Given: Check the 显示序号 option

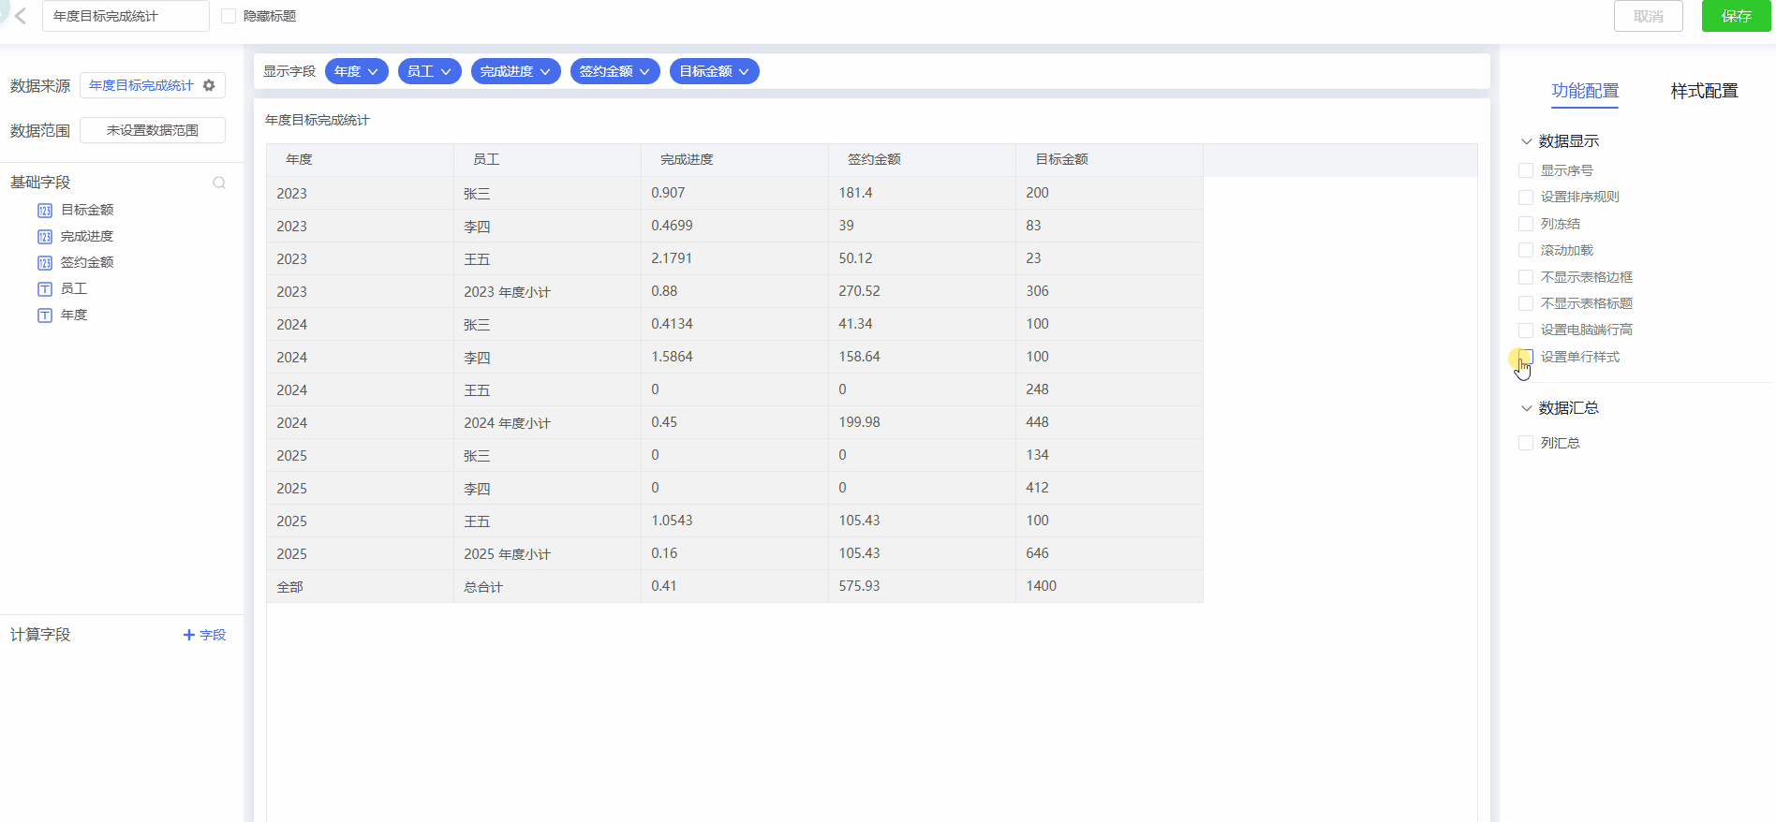Looking at the screenshot, I should (x=1526, y=170).
